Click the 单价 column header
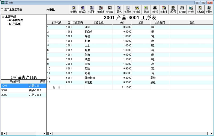Viewport: 214px width, 136px height. pos(122,23)
